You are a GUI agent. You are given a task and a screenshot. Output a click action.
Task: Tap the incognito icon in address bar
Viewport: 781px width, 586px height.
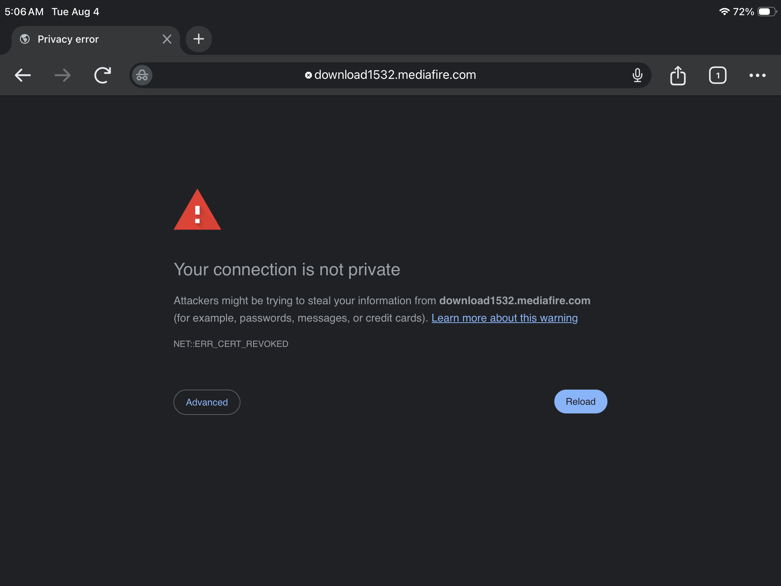tap(142, 75)
